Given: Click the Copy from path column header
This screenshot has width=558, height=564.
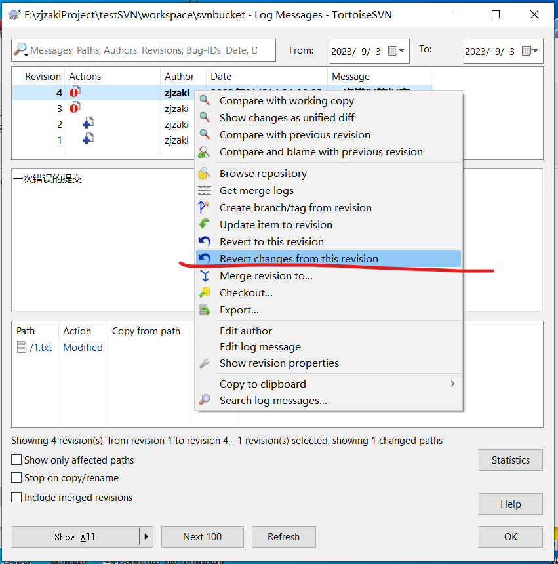Looking at the screenshot, I should (x=148, y=331).
